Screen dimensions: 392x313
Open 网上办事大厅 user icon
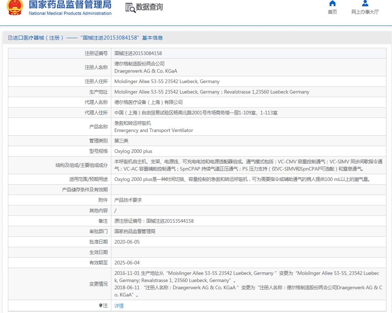click(365, 3)
